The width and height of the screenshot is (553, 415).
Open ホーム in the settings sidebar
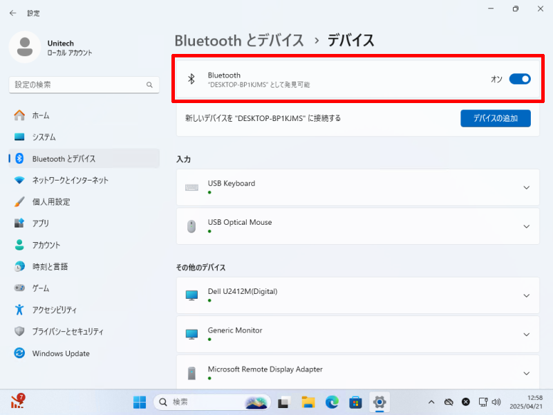pos(84,116)
